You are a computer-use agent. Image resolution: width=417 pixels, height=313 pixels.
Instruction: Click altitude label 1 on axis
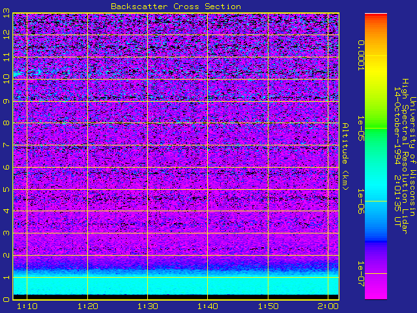tap(6, 277)
